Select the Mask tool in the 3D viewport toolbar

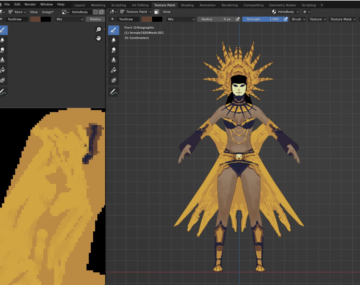click(x=114, y=80)
